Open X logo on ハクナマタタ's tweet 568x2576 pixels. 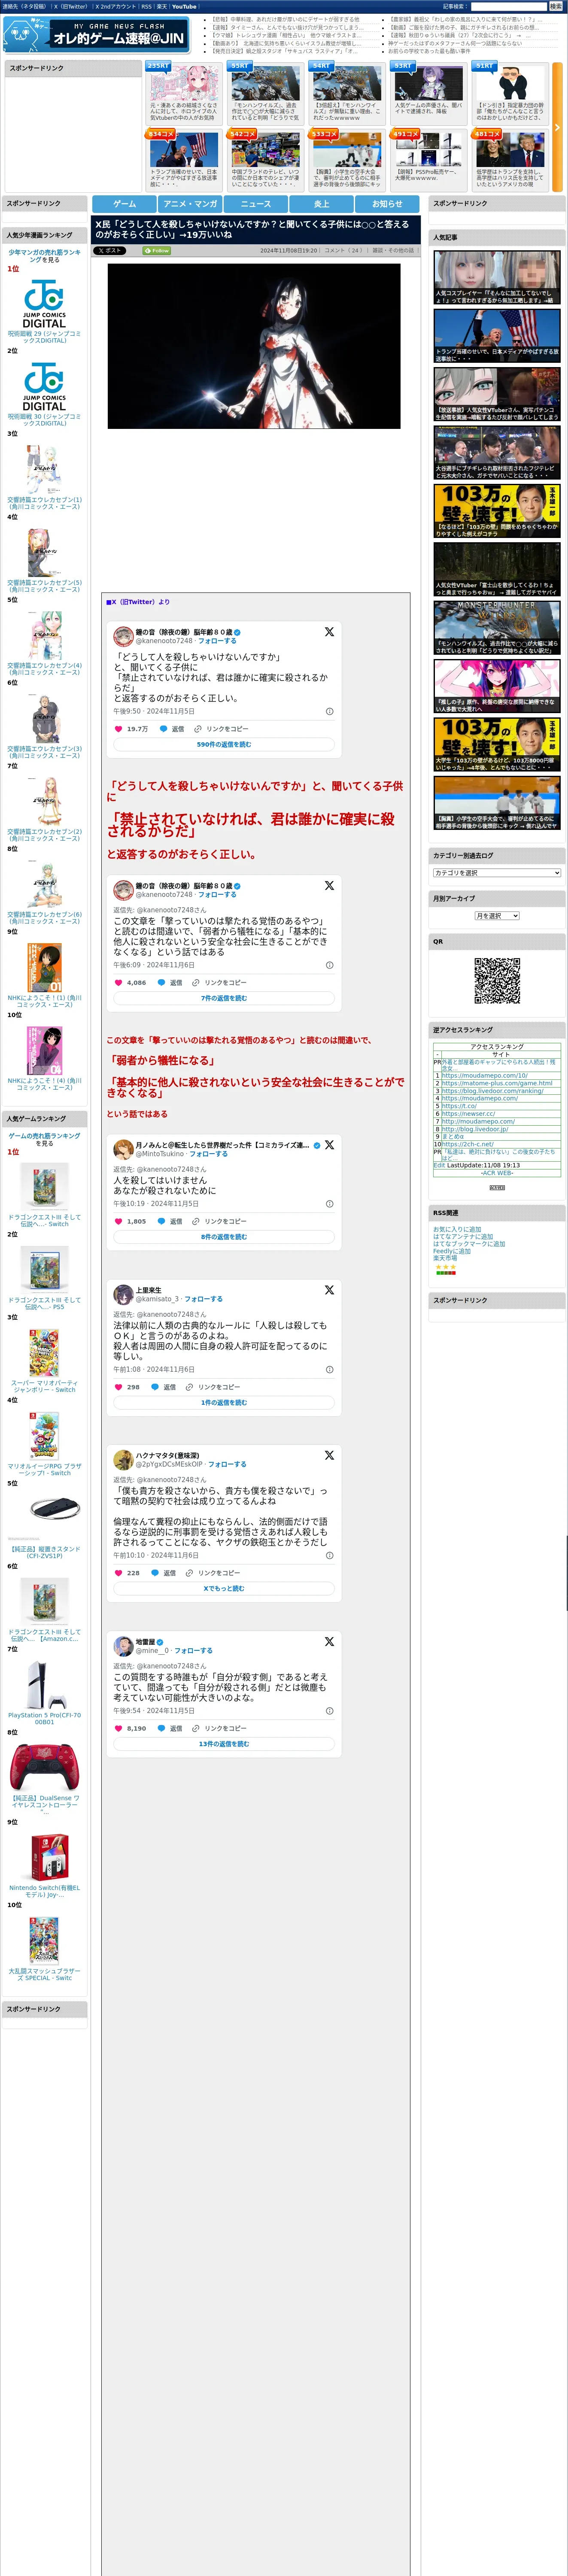pyautogui.click(x=329, y=1455)
